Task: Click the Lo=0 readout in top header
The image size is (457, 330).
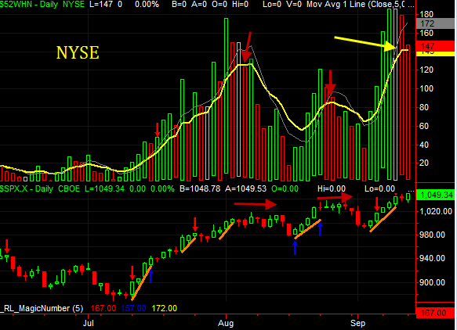Action: coord(272,5)
